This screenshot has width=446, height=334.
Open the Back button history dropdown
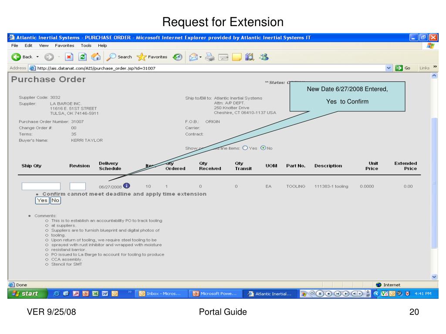37,57
